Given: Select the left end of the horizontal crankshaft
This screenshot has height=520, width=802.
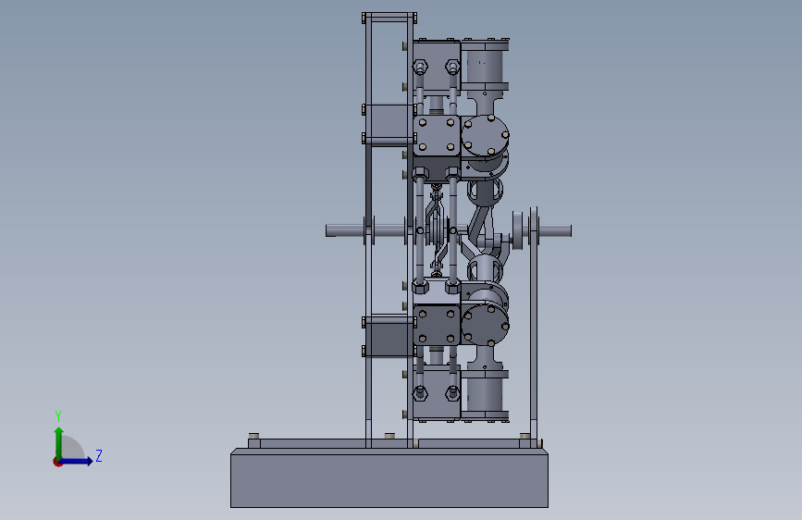Looking at the screenshot, I should click(344, 230).
